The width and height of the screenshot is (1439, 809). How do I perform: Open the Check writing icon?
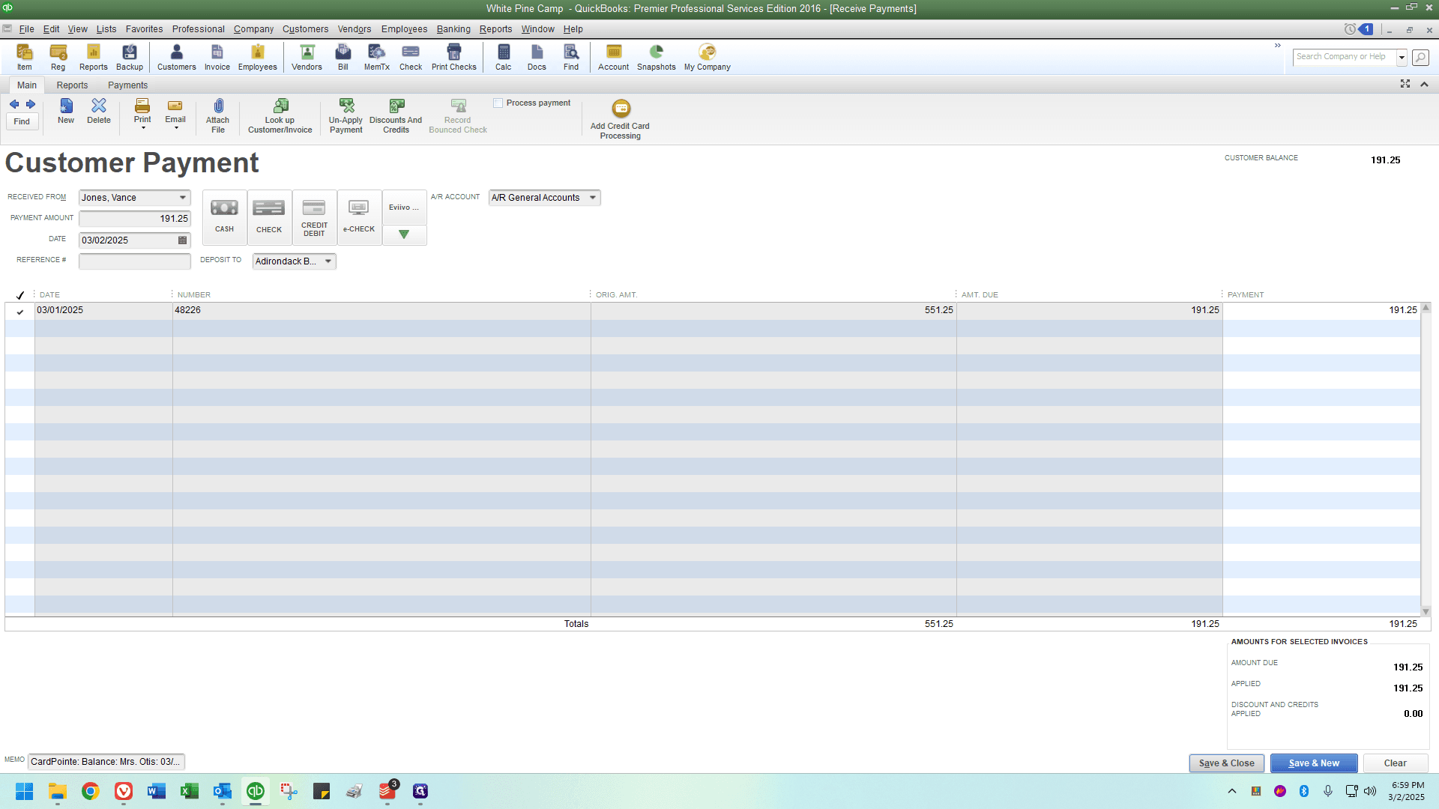click(x=411, y=57)
